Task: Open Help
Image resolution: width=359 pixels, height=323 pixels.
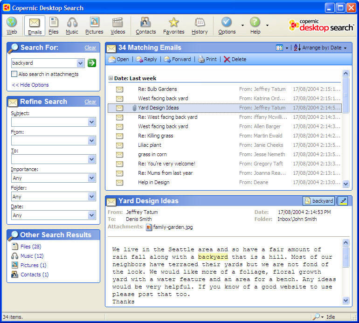Action: coord(255,26)
